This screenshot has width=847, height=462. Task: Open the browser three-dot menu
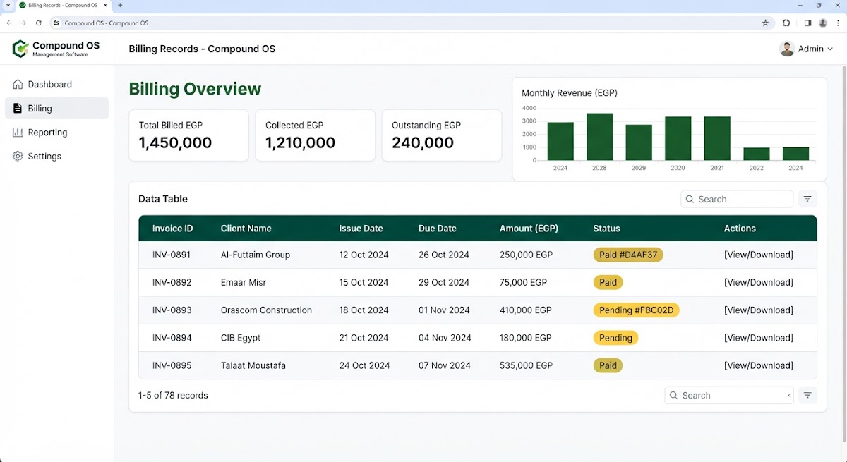[x=838, y=23]
